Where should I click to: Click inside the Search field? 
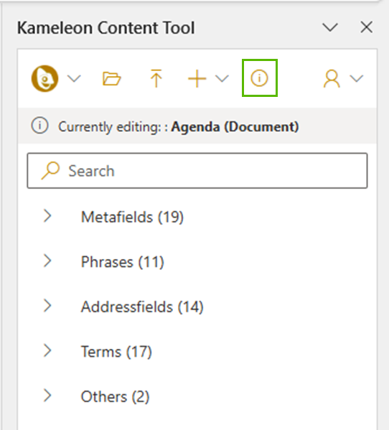[197, 171]
